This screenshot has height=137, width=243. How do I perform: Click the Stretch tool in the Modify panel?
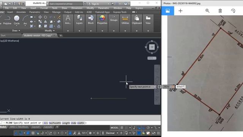40,26
